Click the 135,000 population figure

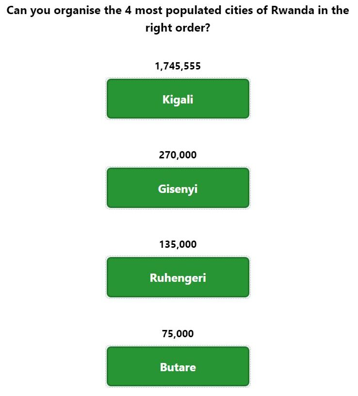(178, 244)
